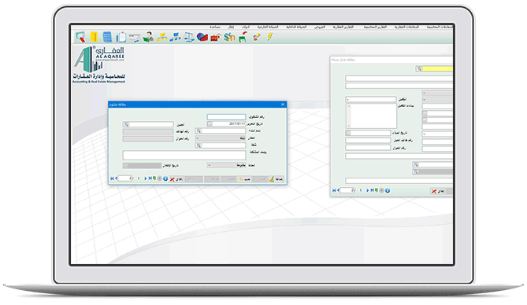527x305 pixels.
Task: Open the clipboard notes toolbar icon
Action: (121, 37)
